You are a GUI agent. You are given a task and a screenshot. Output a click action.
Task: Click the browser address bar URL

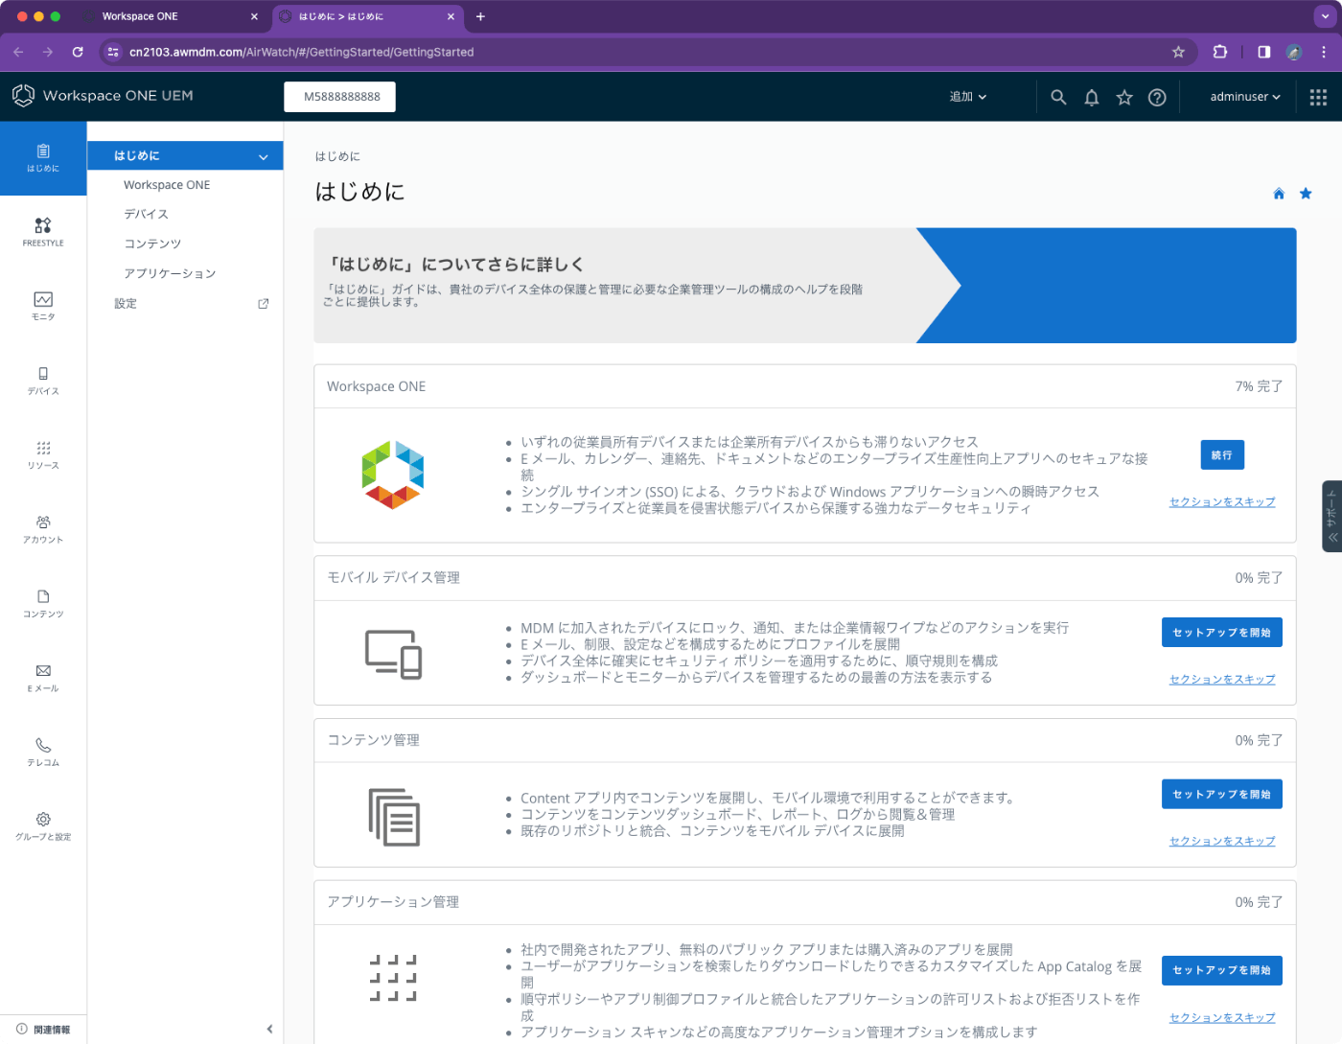tap(302, 52)
